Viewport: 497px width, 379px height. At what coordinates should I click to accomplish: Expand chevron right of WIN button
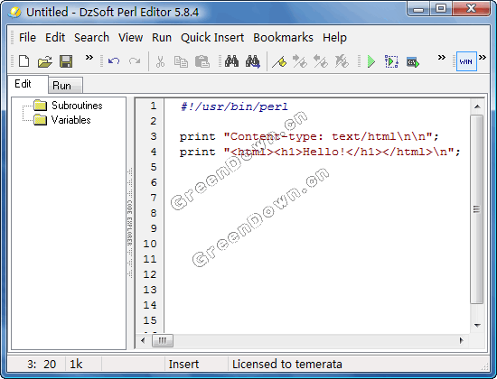pos(483,58)
